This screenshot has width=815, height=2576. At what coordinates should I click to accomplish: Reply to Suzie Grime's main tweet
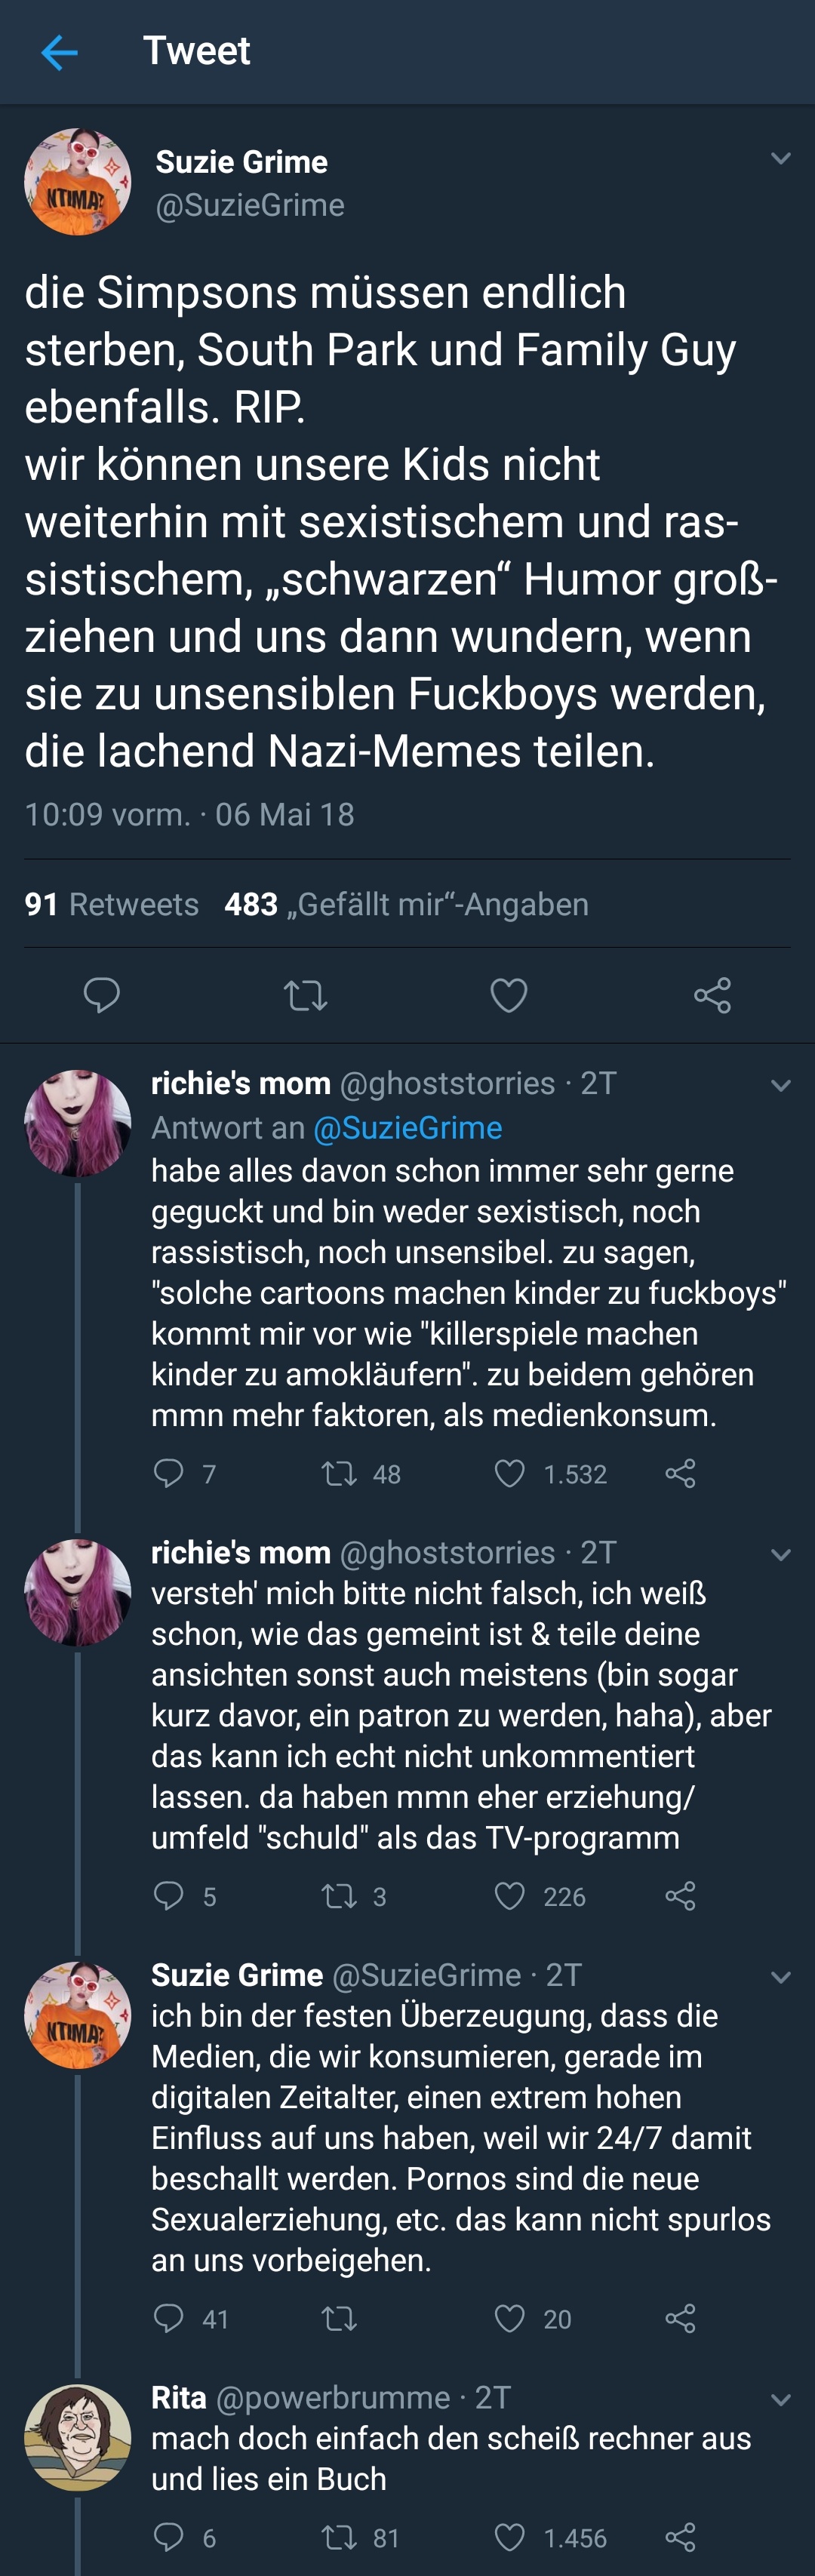(x=101, y=995)
